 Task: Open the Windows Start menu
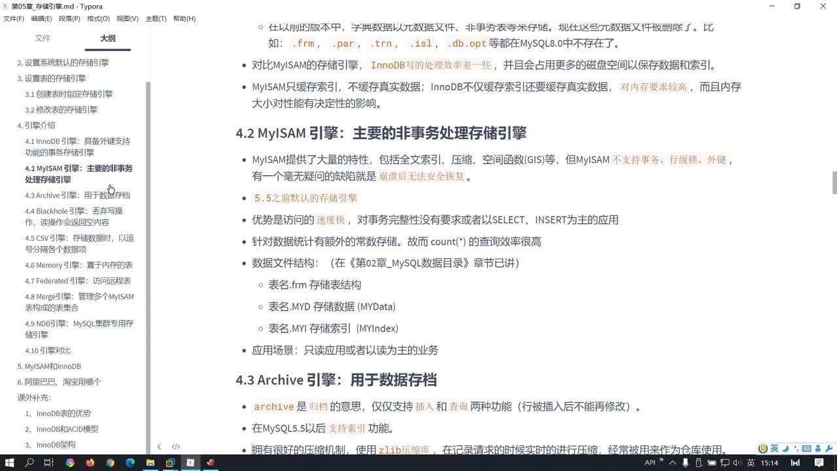click(9, 462)
